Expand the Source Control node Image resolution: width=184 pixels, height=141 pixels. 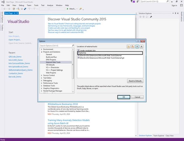(x=42, y=75)
